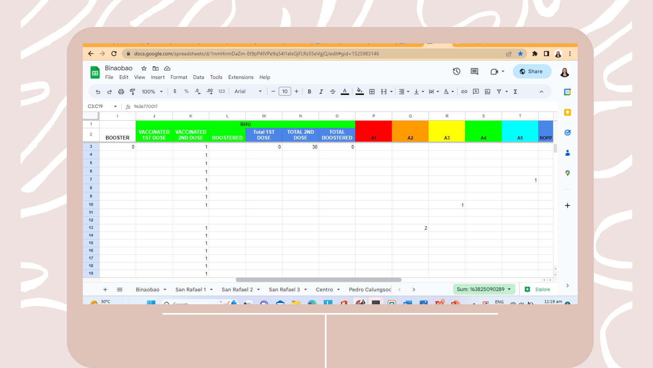Toggle bold formatting
The height and width of the screenshot is (368, 653).
click(309, 92)
